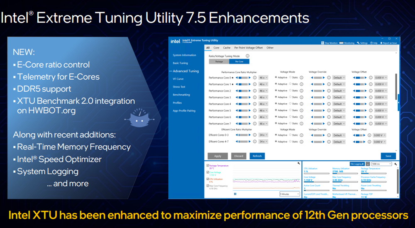Open monitor settings wrench beside the 1000 ms box

point(395,164)
